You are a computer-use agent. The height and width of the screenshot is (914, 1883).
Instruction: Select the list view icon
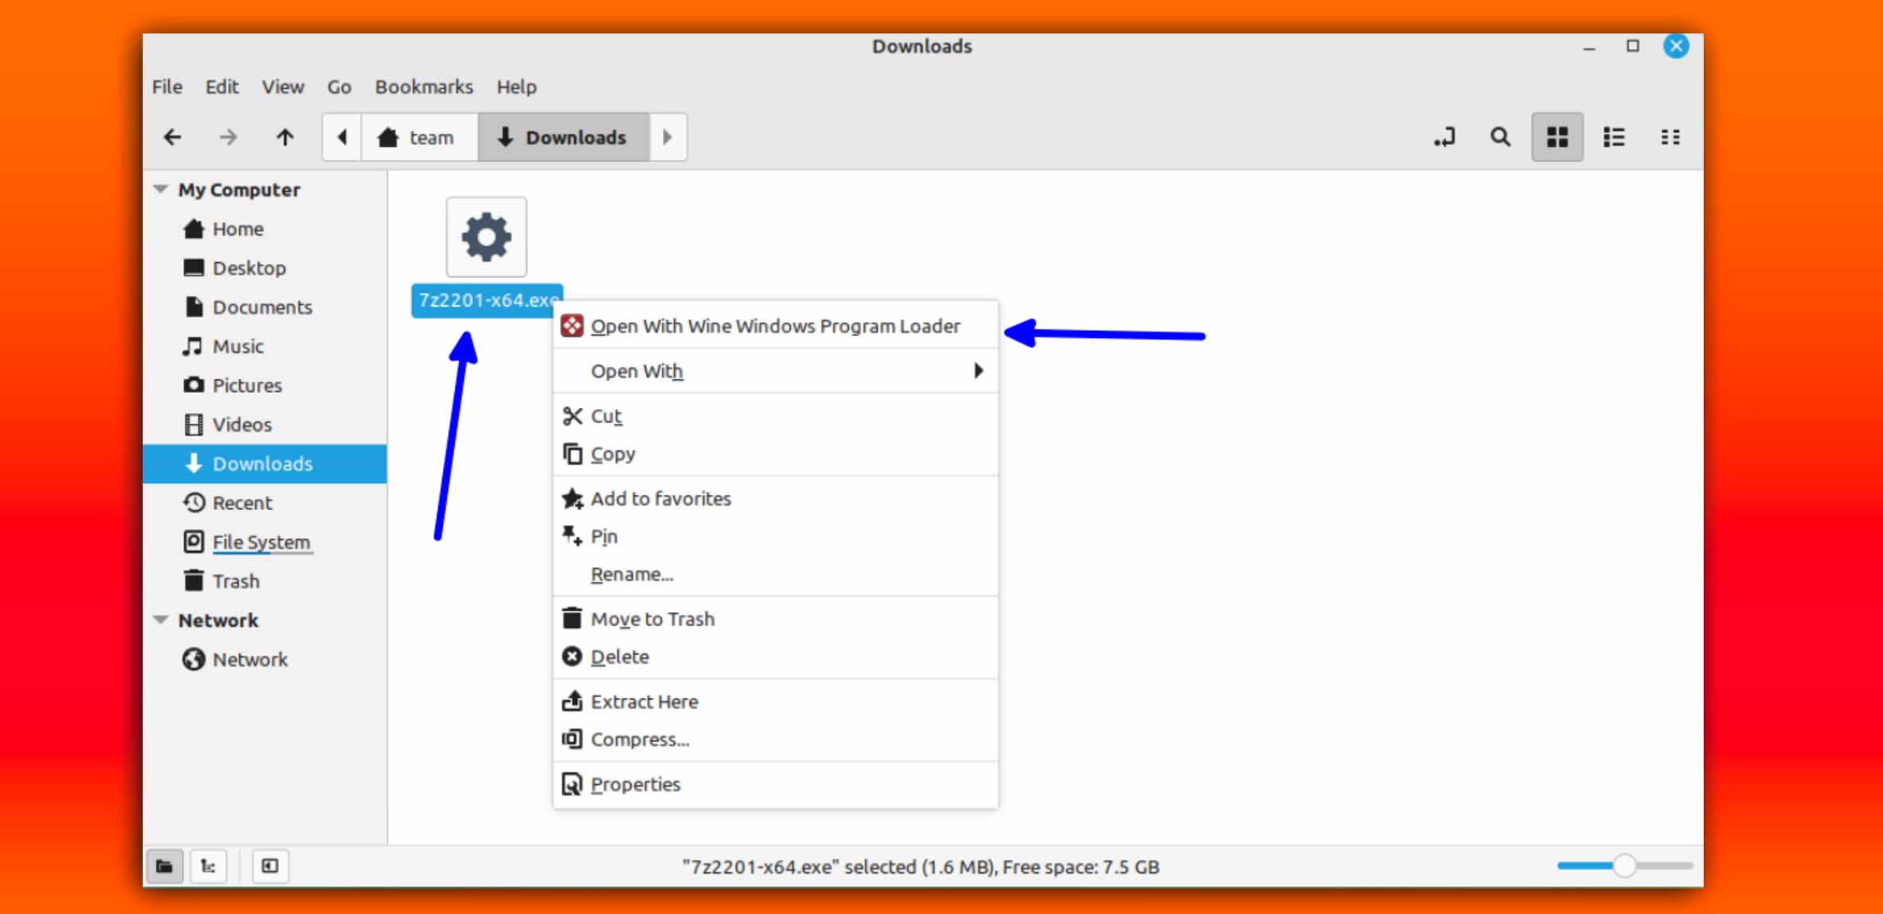[1613, 135]
